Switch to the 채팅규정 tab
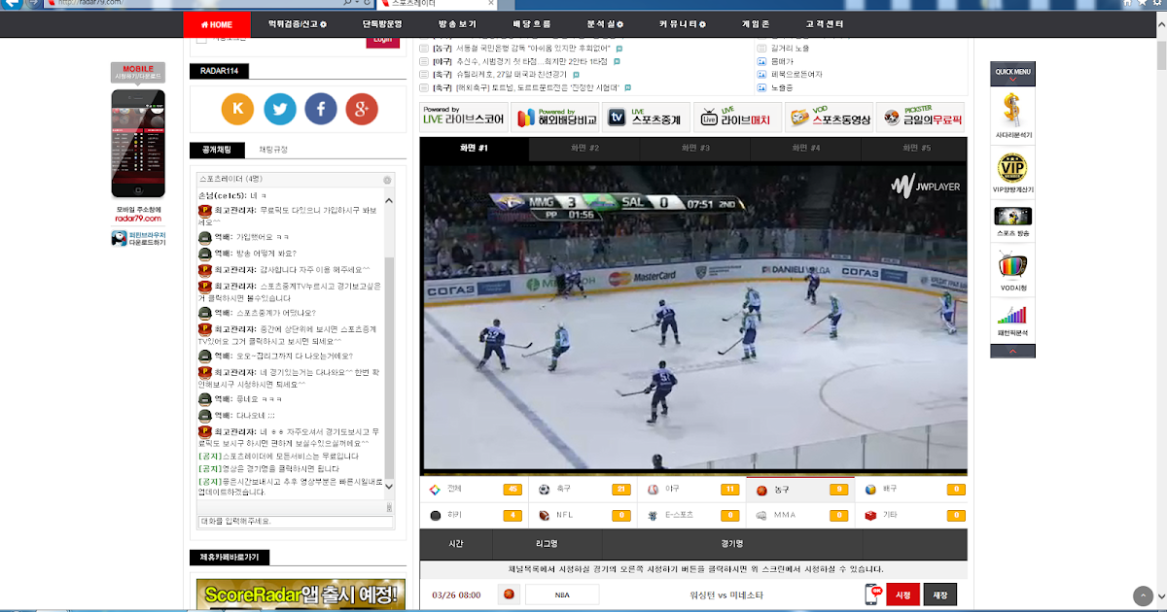 tap(273, 150)
